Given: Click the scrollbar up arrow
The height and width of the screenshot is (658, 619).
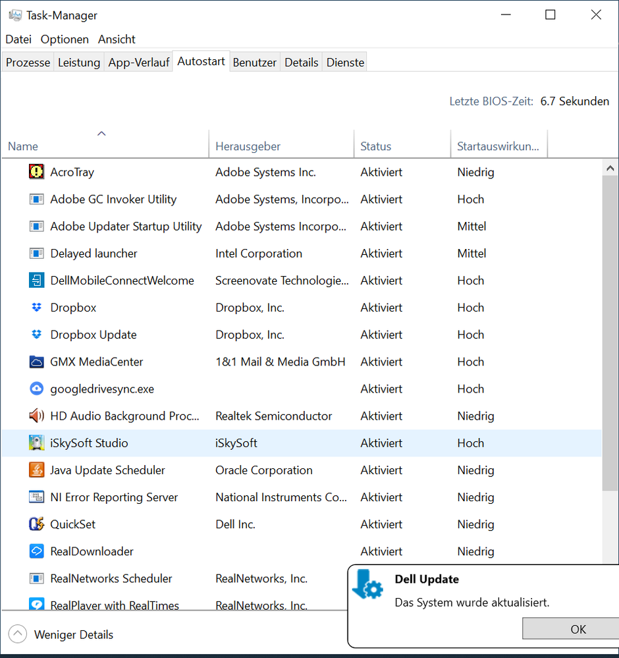Looking at the screenshot, I should tap(610, 168).
